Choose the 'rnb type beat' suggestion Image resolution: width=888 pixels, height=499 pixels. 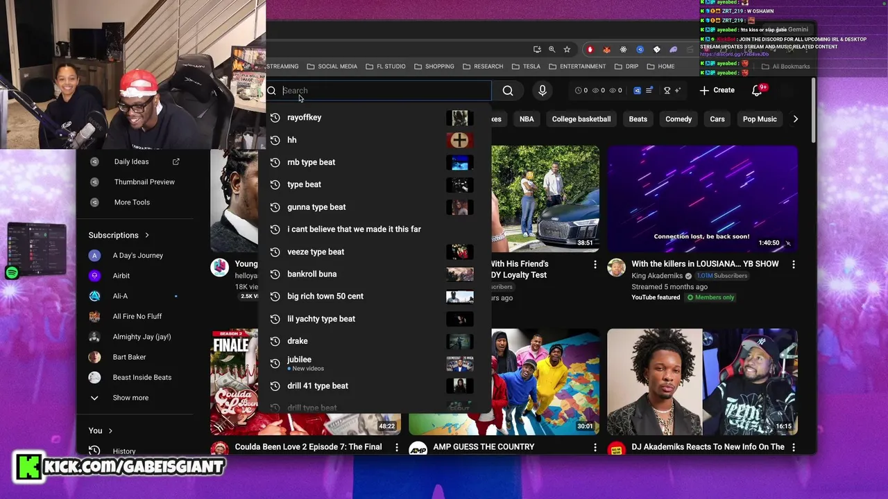[373, 162]
